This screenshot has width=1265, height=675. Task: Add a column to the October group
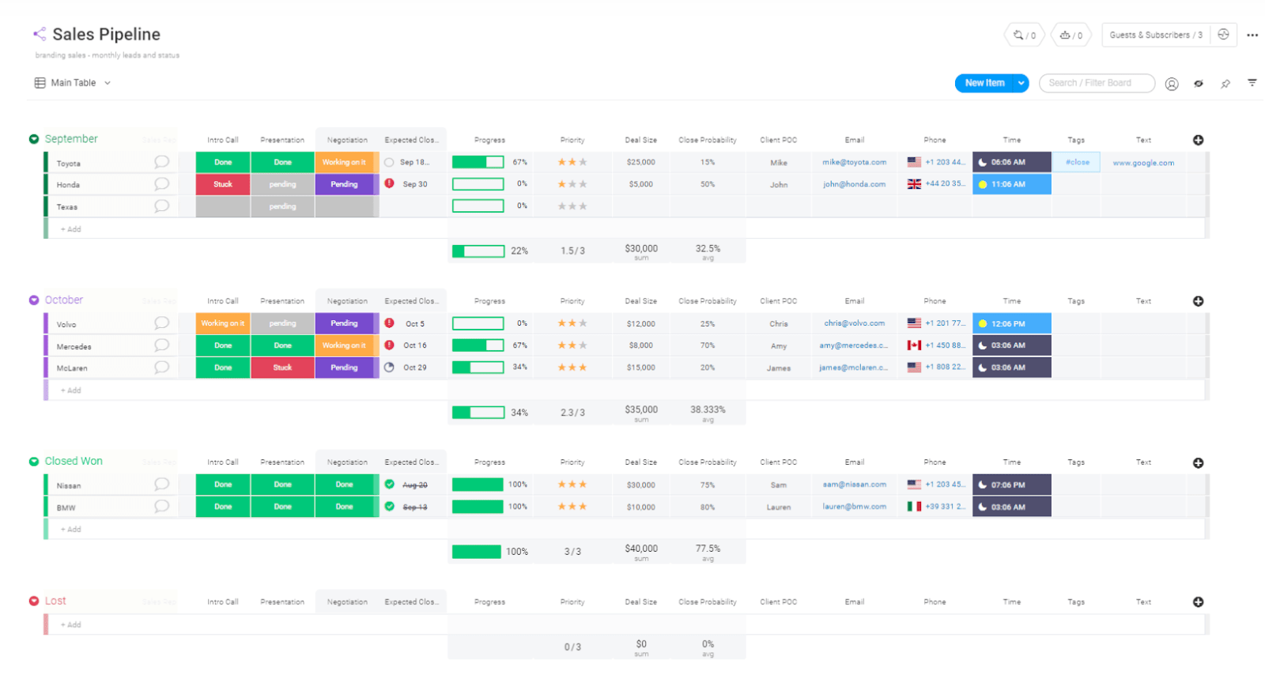[x=1199, y=301]
